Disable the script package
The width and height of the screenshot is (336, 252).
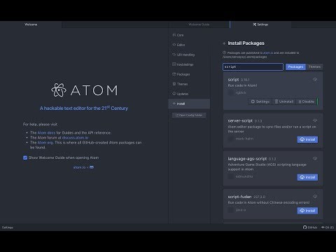click(x=306, y=101)
